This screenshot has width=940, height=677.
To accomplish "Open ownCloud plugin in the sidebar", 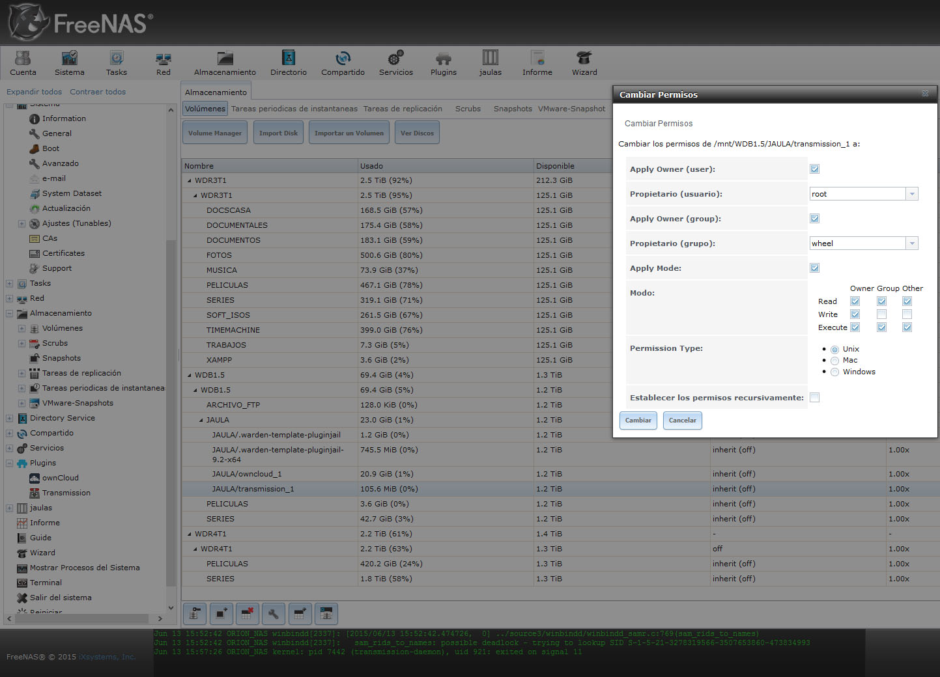I will click(x=60, y=478).
